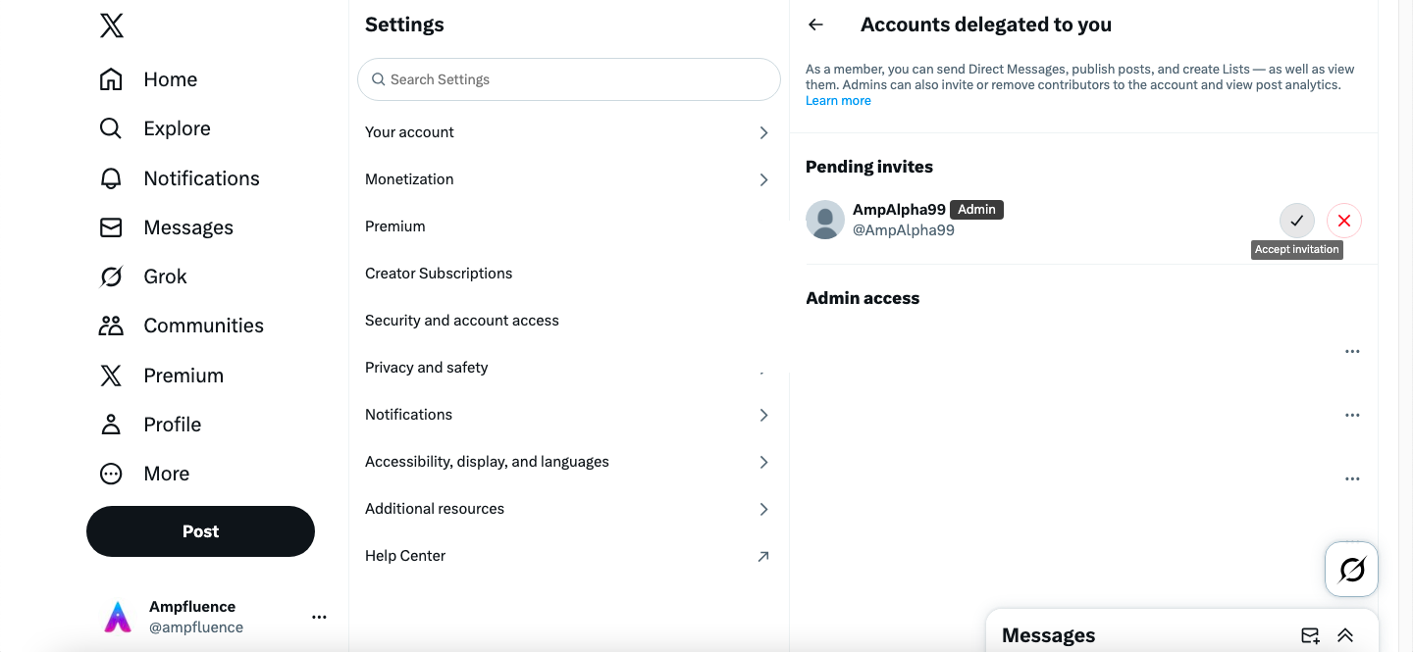Click the Post button
This screenshot has width=1413, height=652.
[200, 531]
